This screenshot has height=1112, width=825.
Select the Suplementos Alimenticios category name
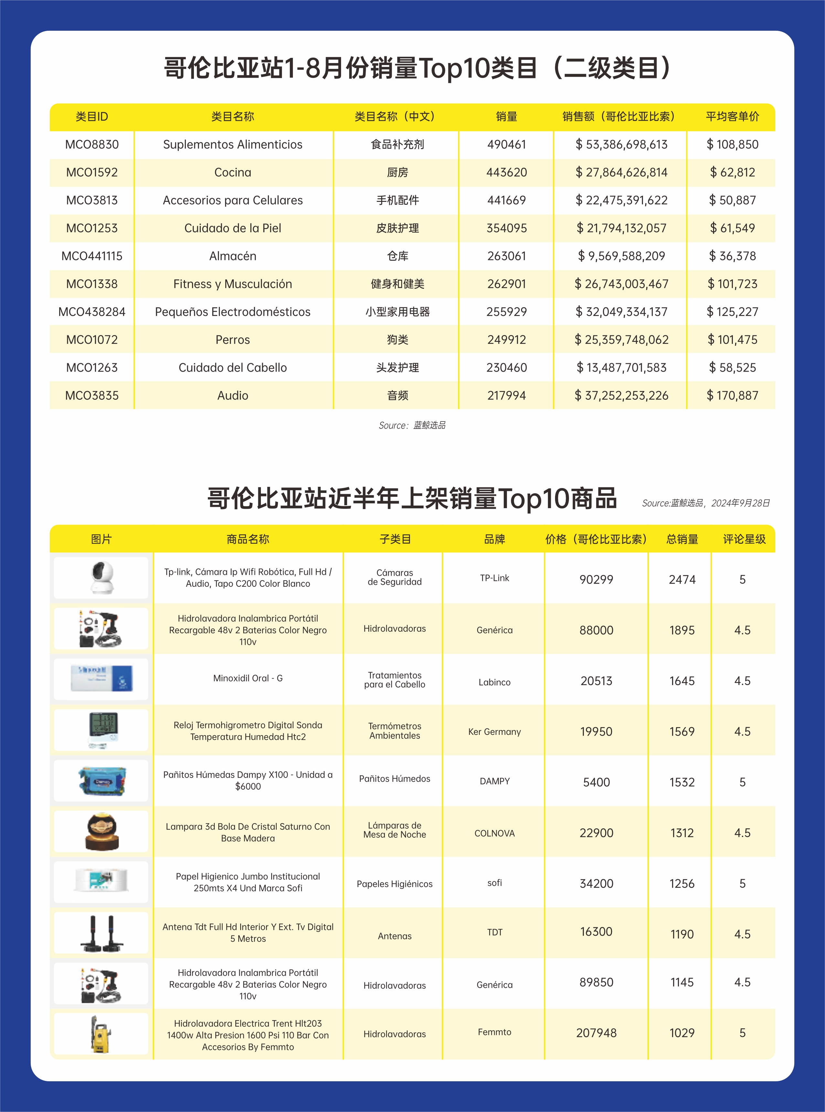(x=233, y=145)
